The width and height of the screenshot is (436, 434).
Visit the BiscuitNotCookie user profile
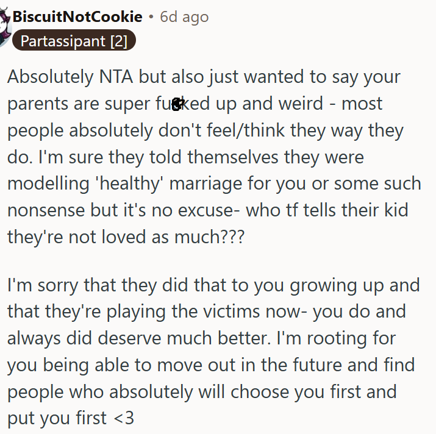(77, 16)
